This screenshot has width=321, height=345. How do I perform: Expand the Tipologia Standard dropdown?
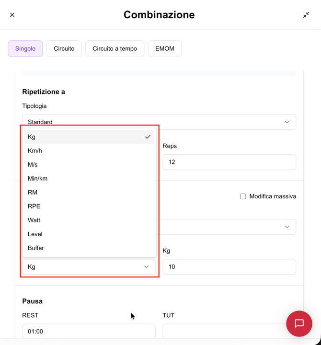[x=159, y=122]
